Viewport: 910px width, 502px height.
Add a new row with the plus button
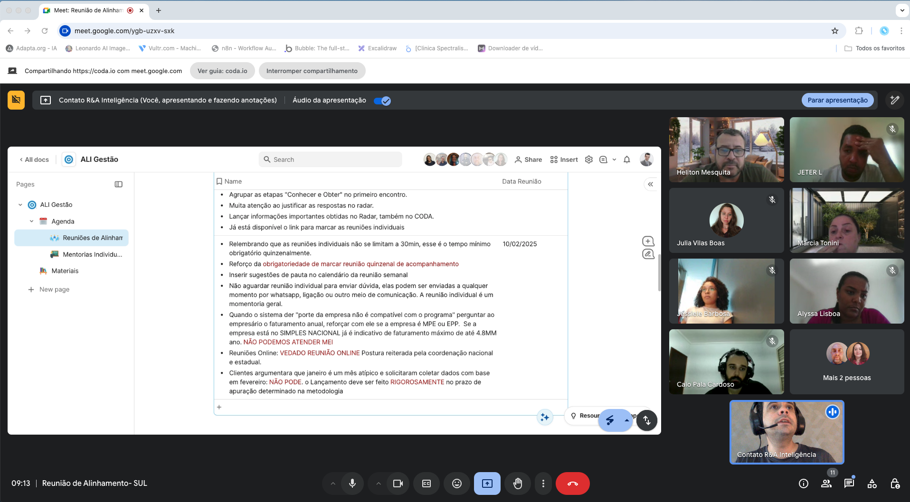pyautogui.click(x=219, y=407)
